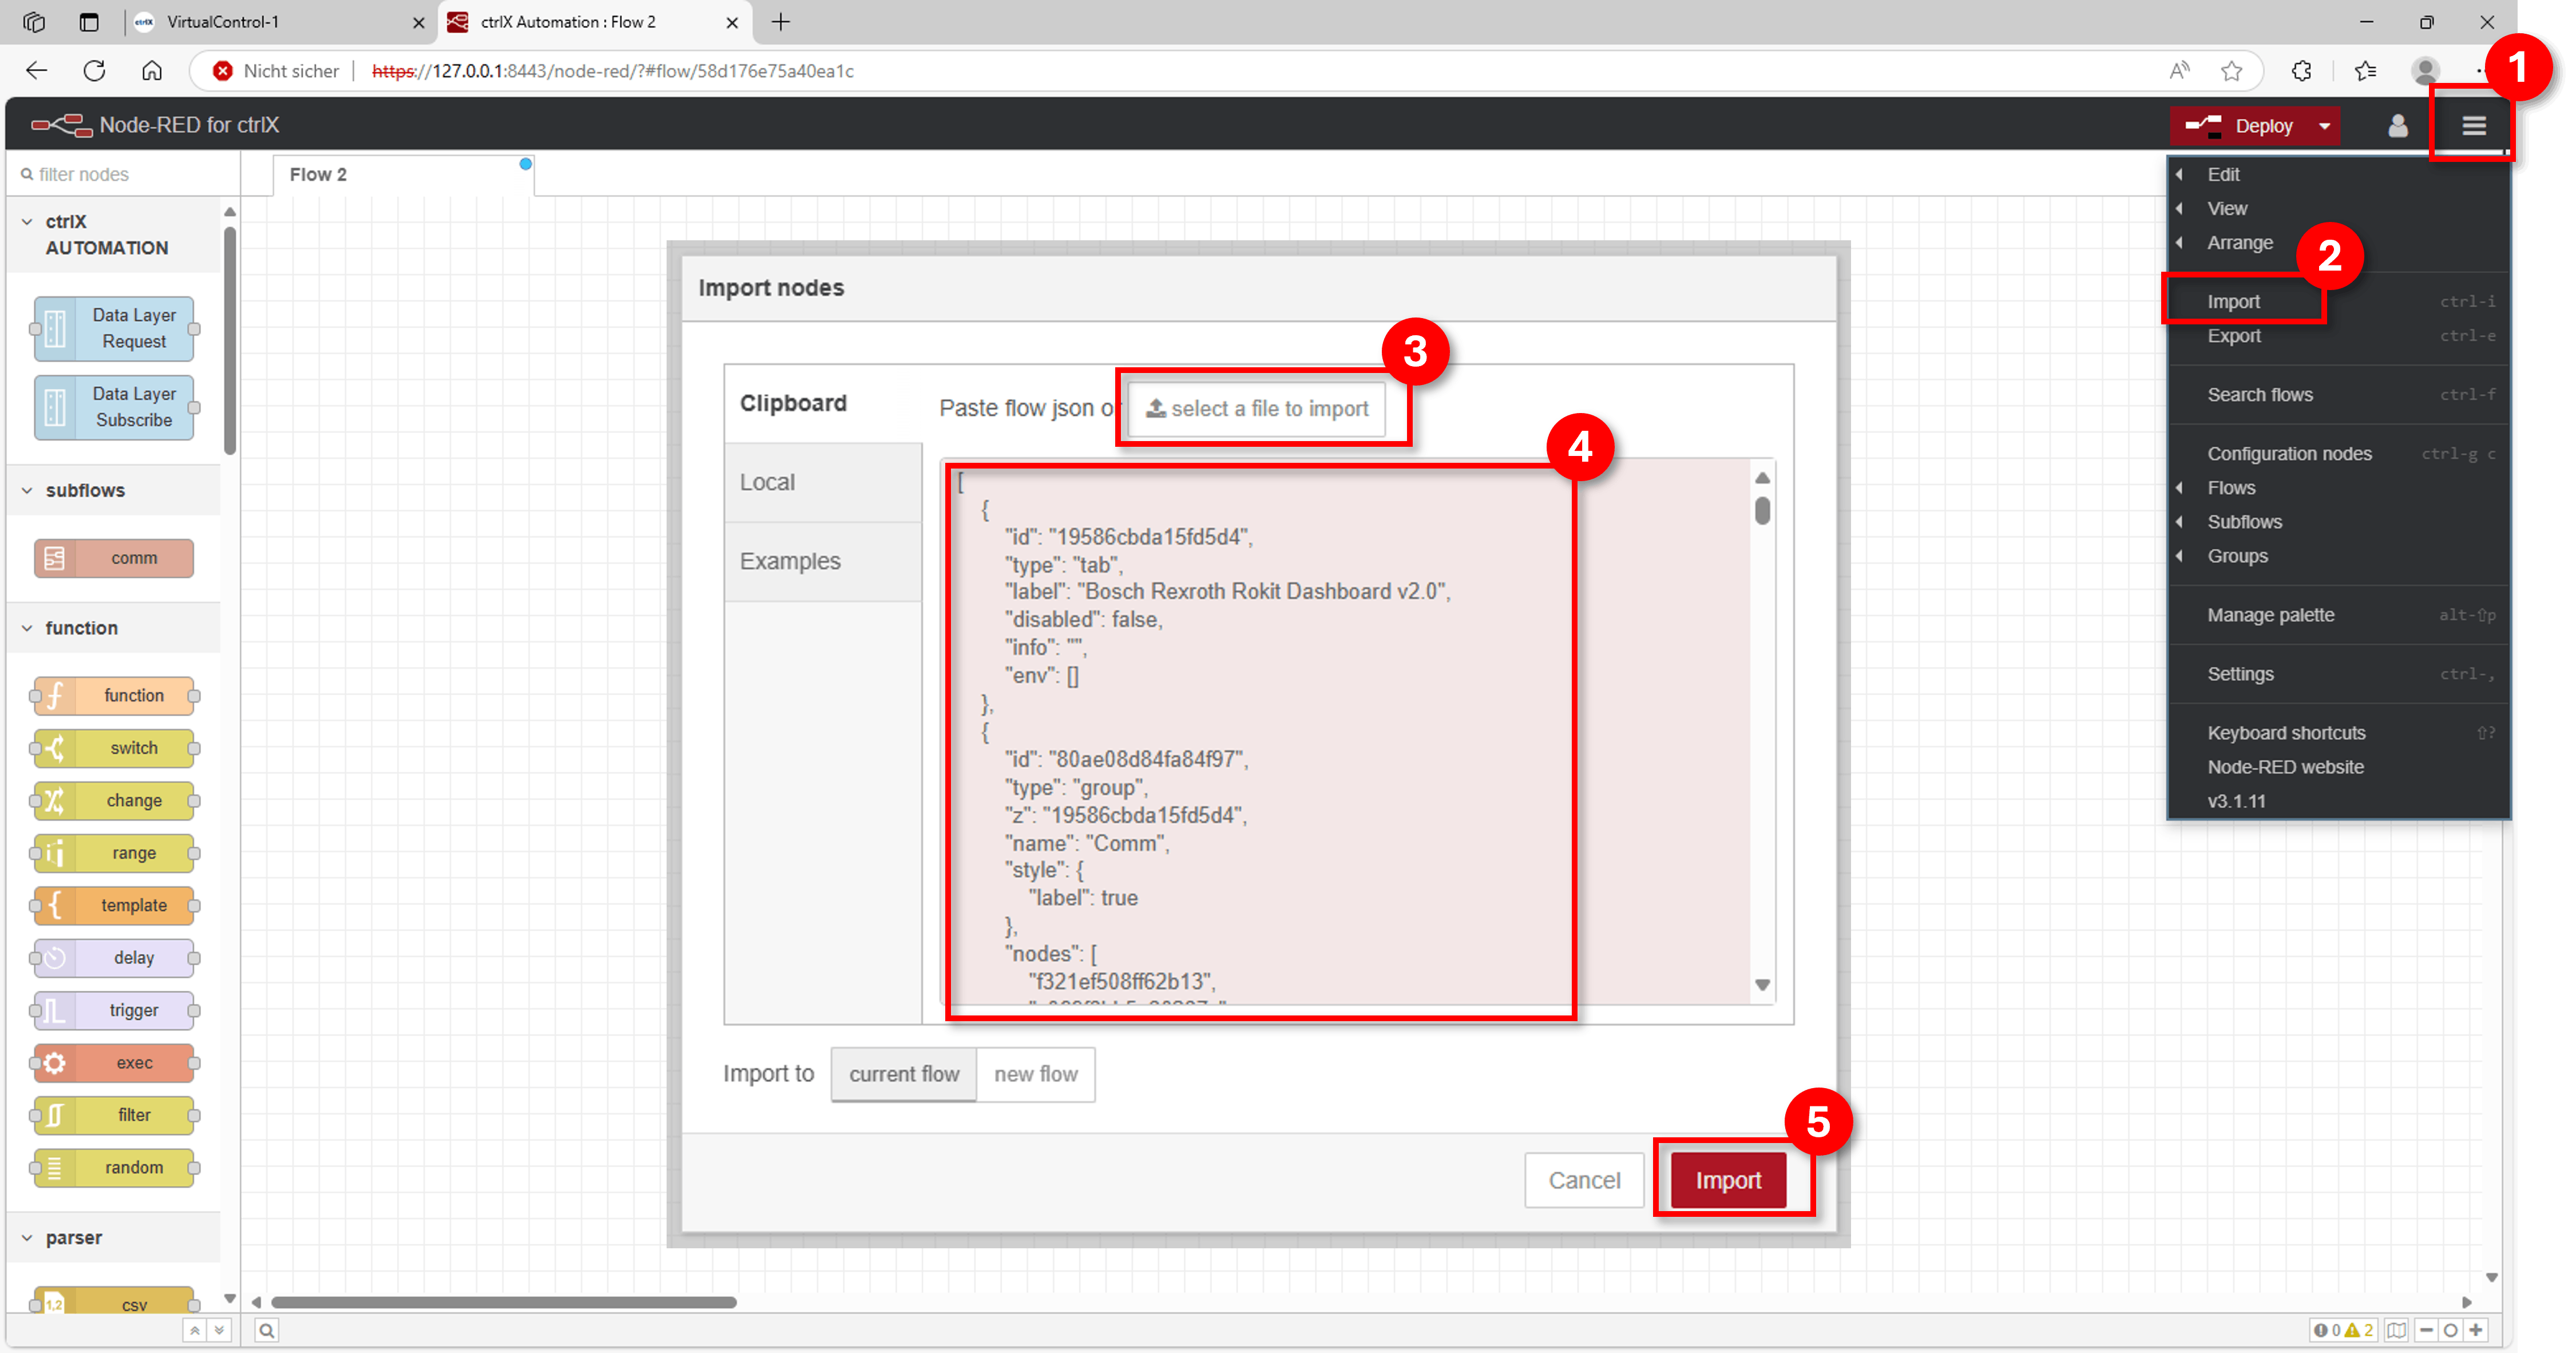Toggle the navigator map icon
The width and height of the screenshot is (2576, 1353).
click(x=2397, y=1330)
